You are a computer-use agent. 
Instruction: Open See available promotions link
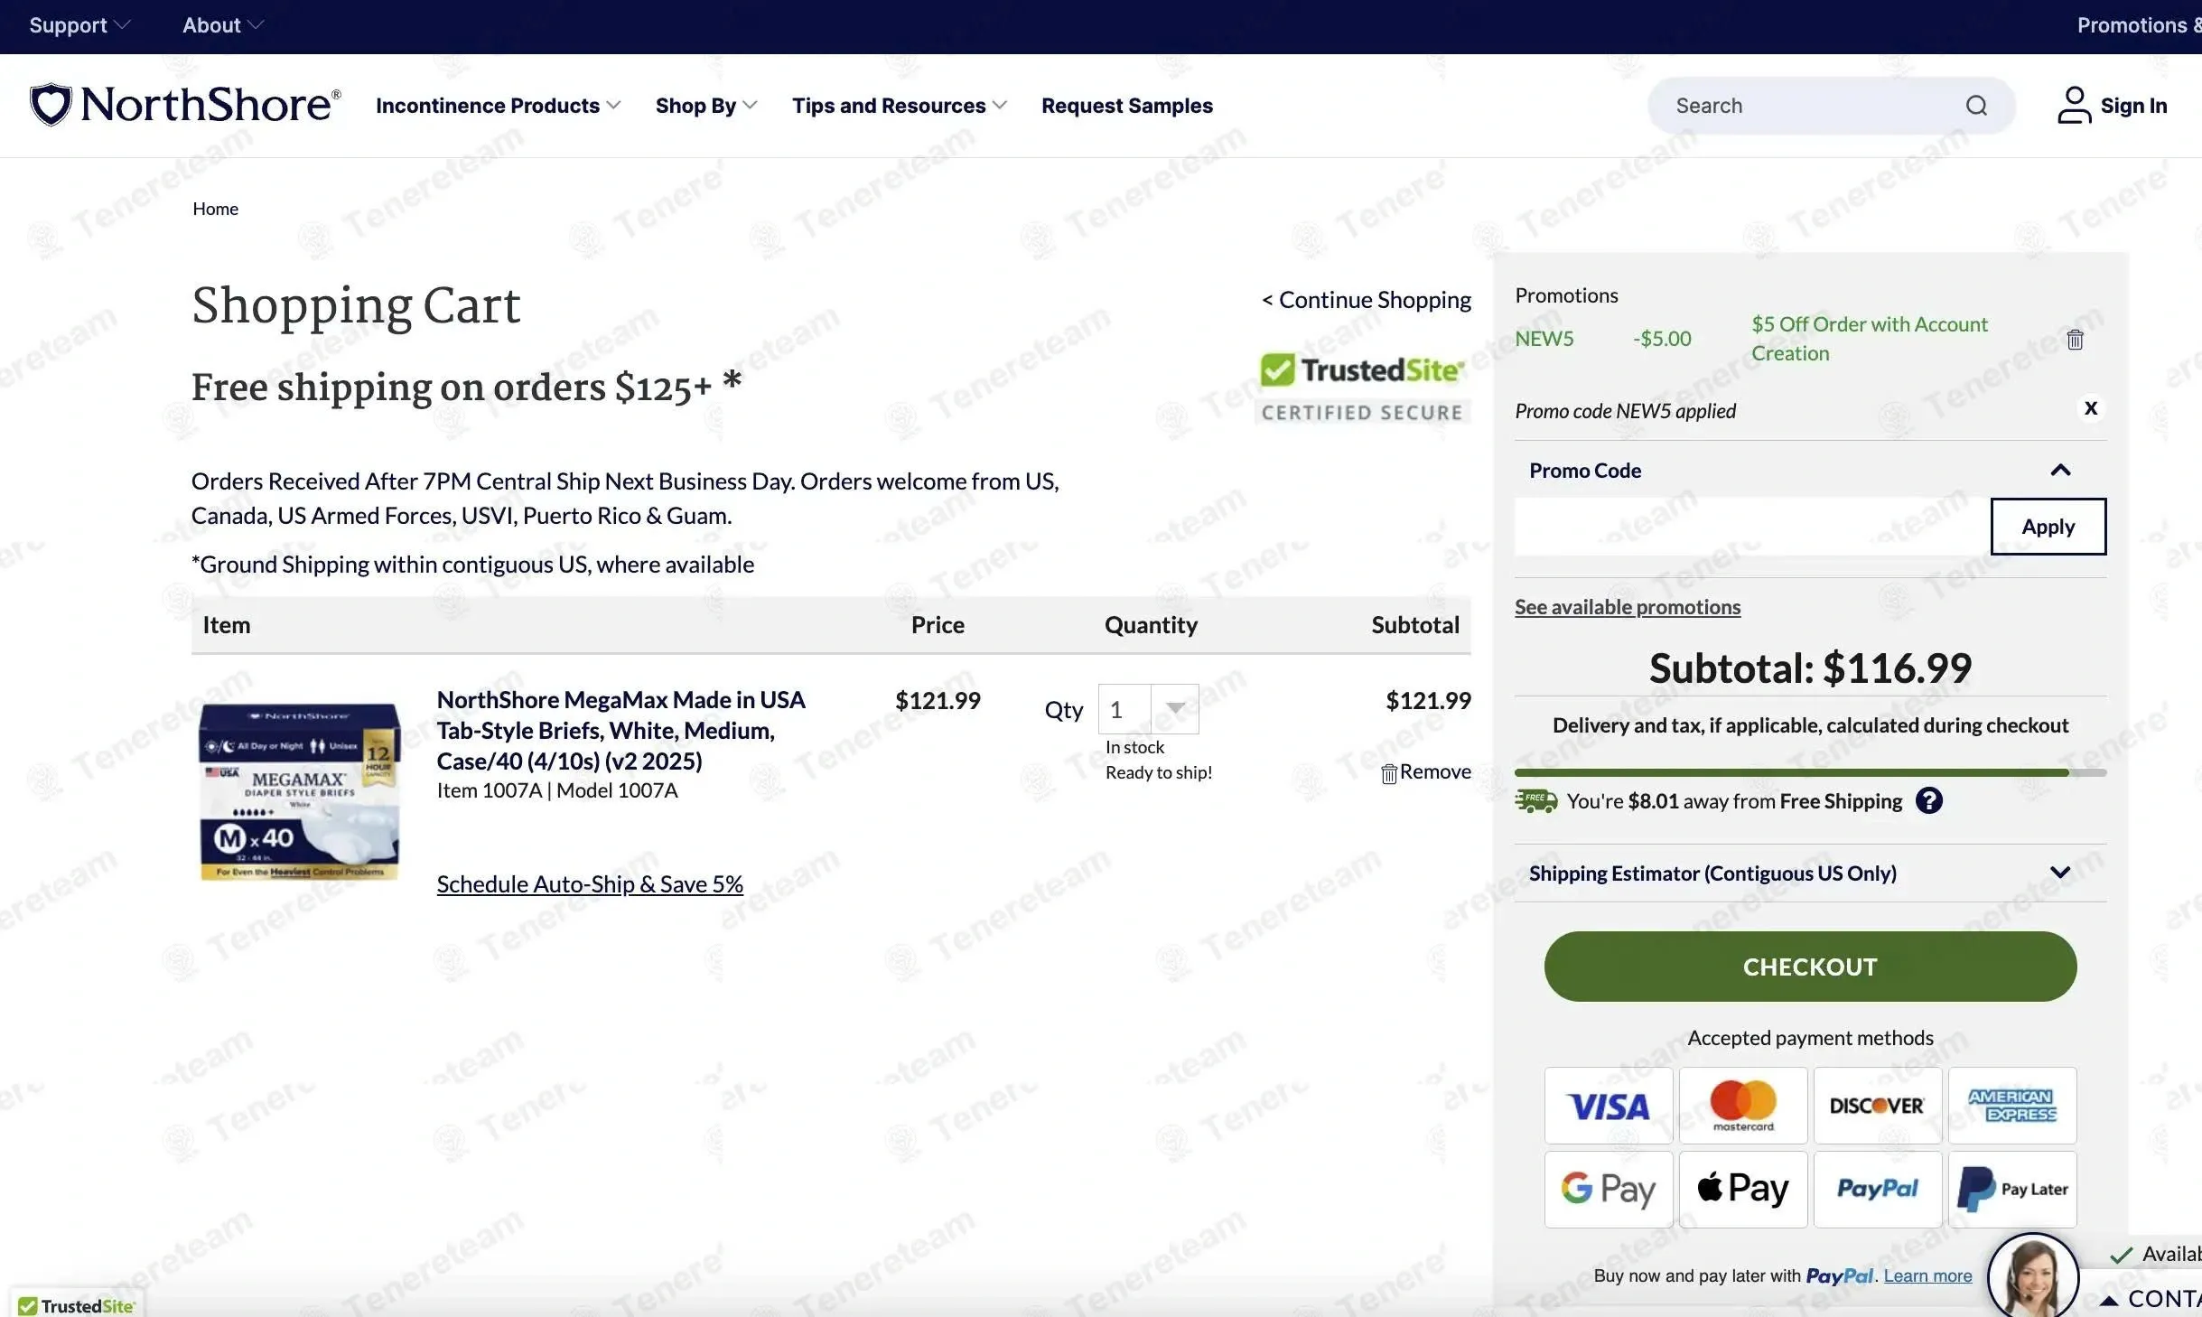pyautogui.click(x=1627, y=607)
